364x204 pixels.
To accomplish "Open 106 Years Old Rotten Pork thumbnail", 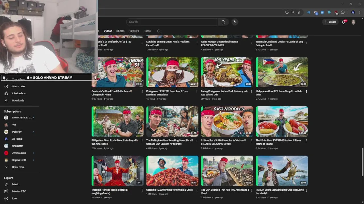I will pyautogui.click(x=227, y=72).
